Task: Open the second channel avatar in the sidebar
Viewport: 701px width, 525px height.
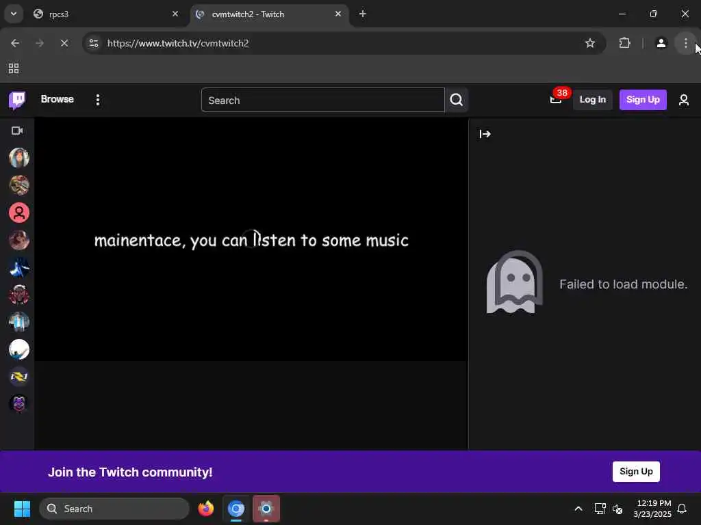Action: point(18,185)
